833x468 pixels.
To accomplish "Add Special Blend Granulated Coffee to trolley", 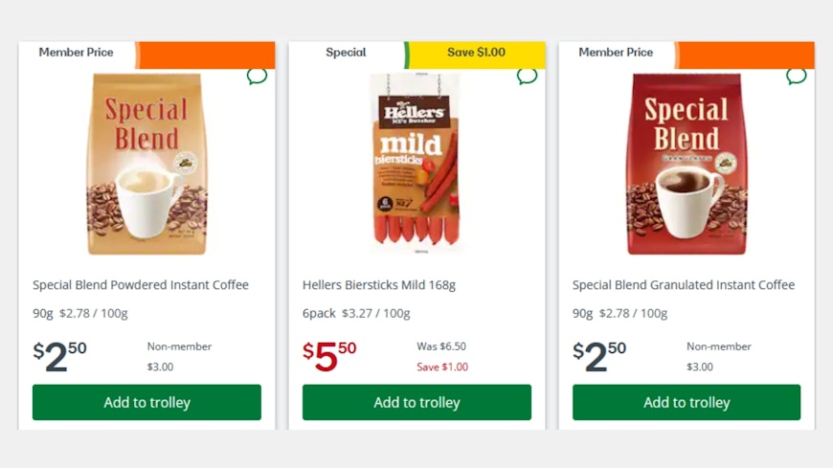I will (687, 402).
